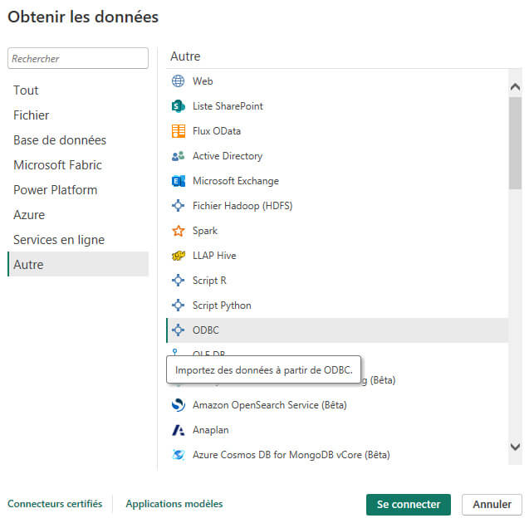
Task: Click in the Rechercher search field
Action: tap(77, 59)
